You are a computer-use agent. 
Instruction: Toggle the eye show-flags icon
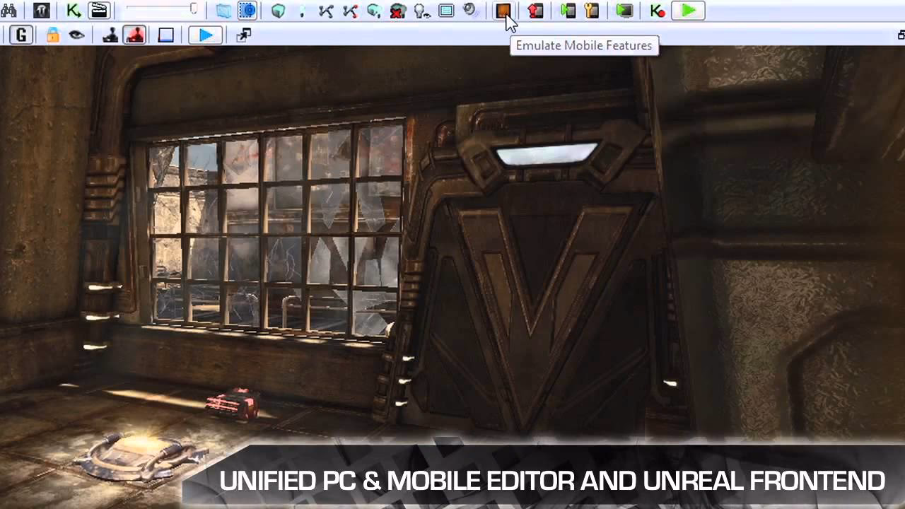pyautogui.click(x=77, y=35)
